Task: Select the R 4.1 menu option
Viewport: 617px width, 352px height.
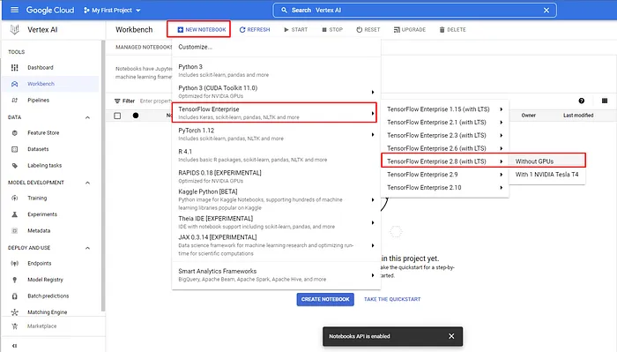Action: [276, 155]
